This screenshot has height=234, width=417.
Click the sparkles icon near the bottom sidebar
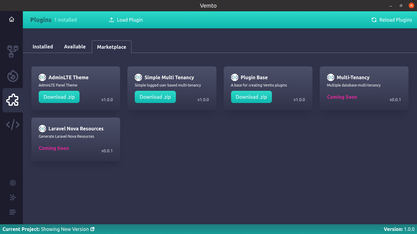tap(12, 197)
